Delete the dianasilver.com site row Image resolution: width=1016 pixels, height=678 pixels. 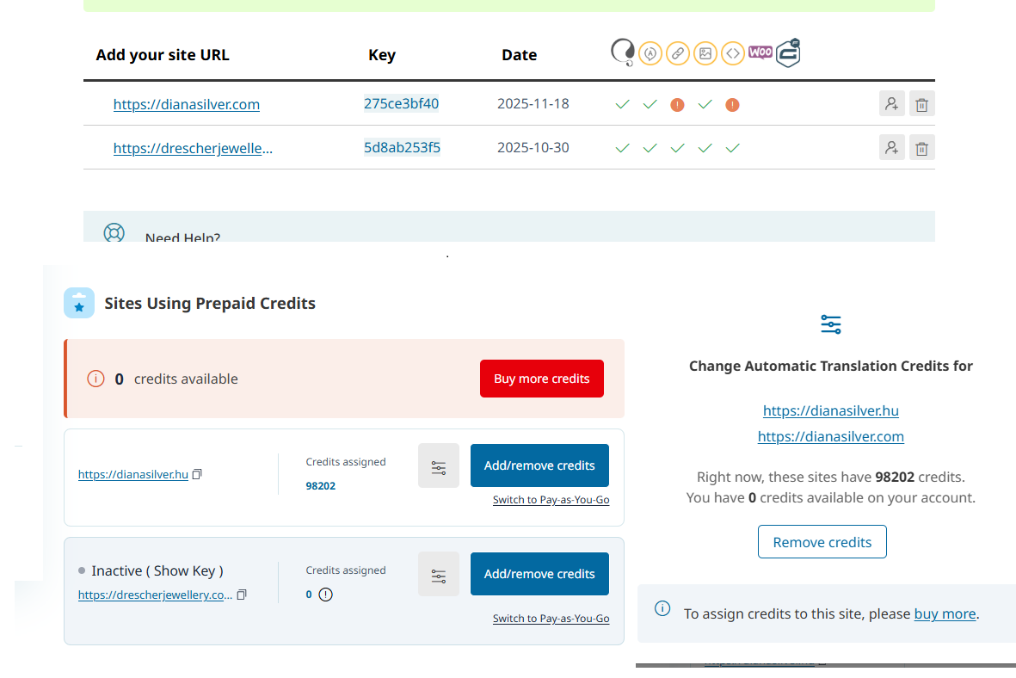click(x=921, y=104)
